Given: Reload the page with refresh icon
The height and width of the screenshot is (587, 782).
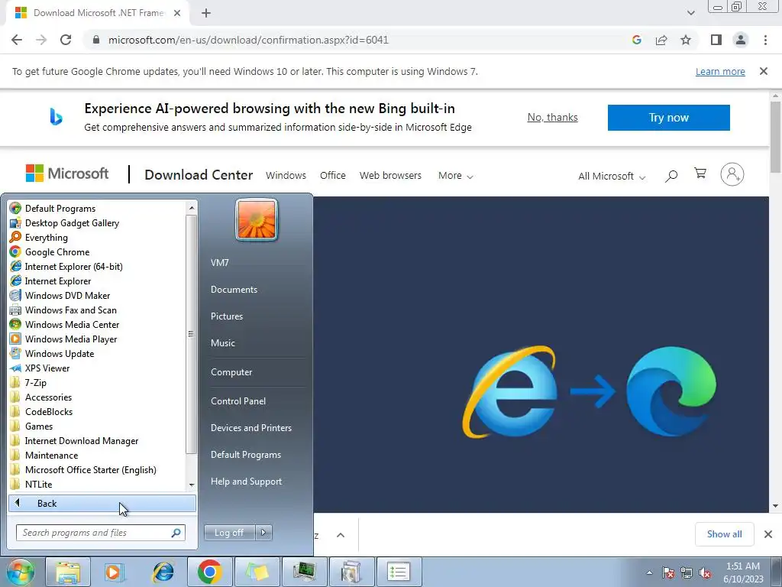Looking at the screenshot, I should [x=66, y=40].
